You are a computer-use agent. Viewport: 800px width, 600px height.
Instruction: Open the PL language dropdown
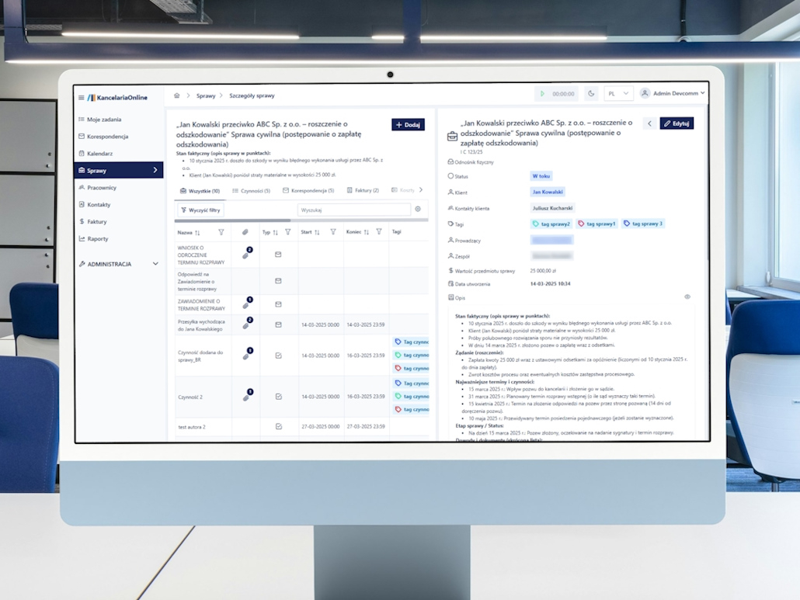pos(618,94)
